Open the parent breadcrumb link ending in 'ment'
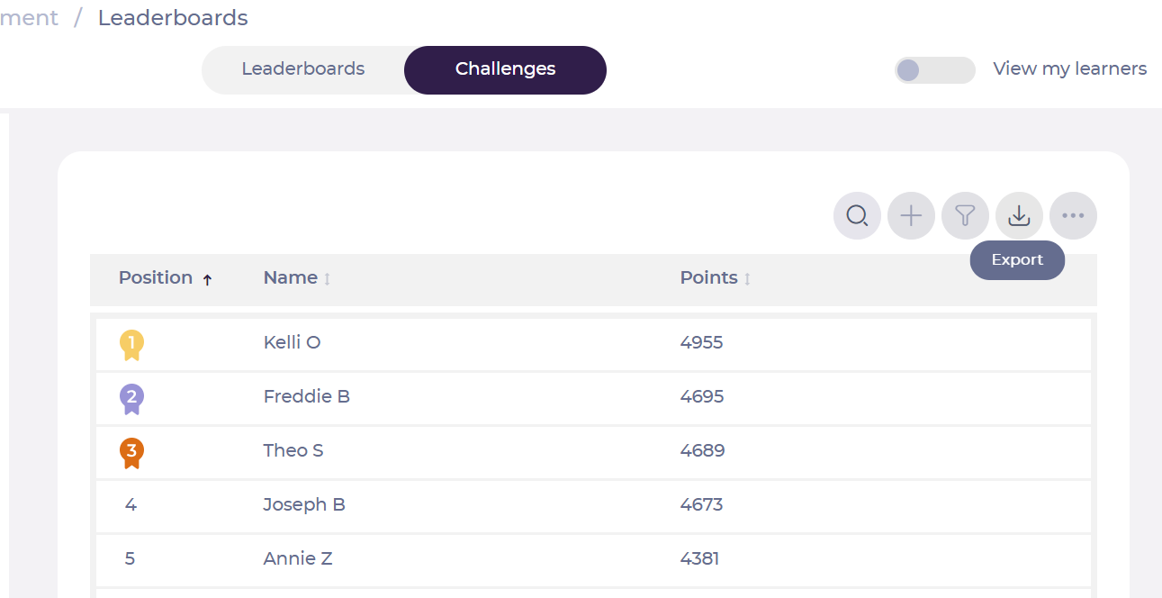The image size is (1162, 598). pyautogui.click(x=29, y=18)
